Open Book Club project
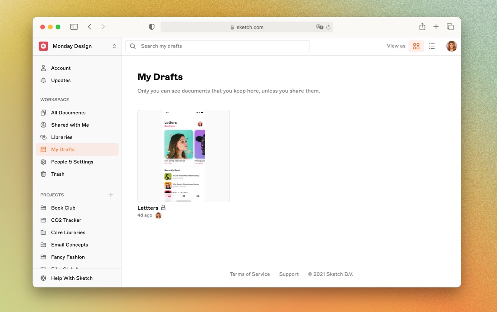This screenshot has height=312, width=497. coord(77,208)
